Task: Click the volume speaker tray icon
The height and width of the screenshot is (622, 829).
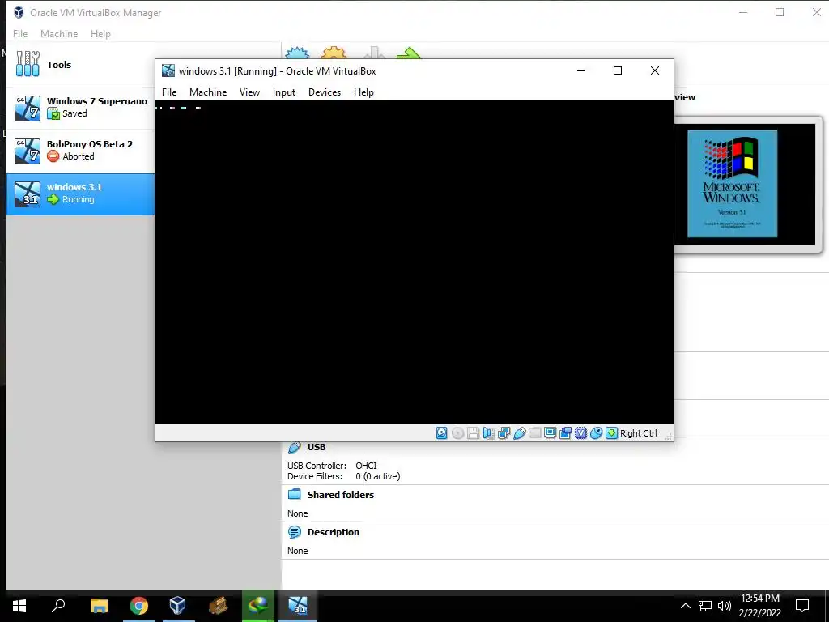Action: point(725,606)
